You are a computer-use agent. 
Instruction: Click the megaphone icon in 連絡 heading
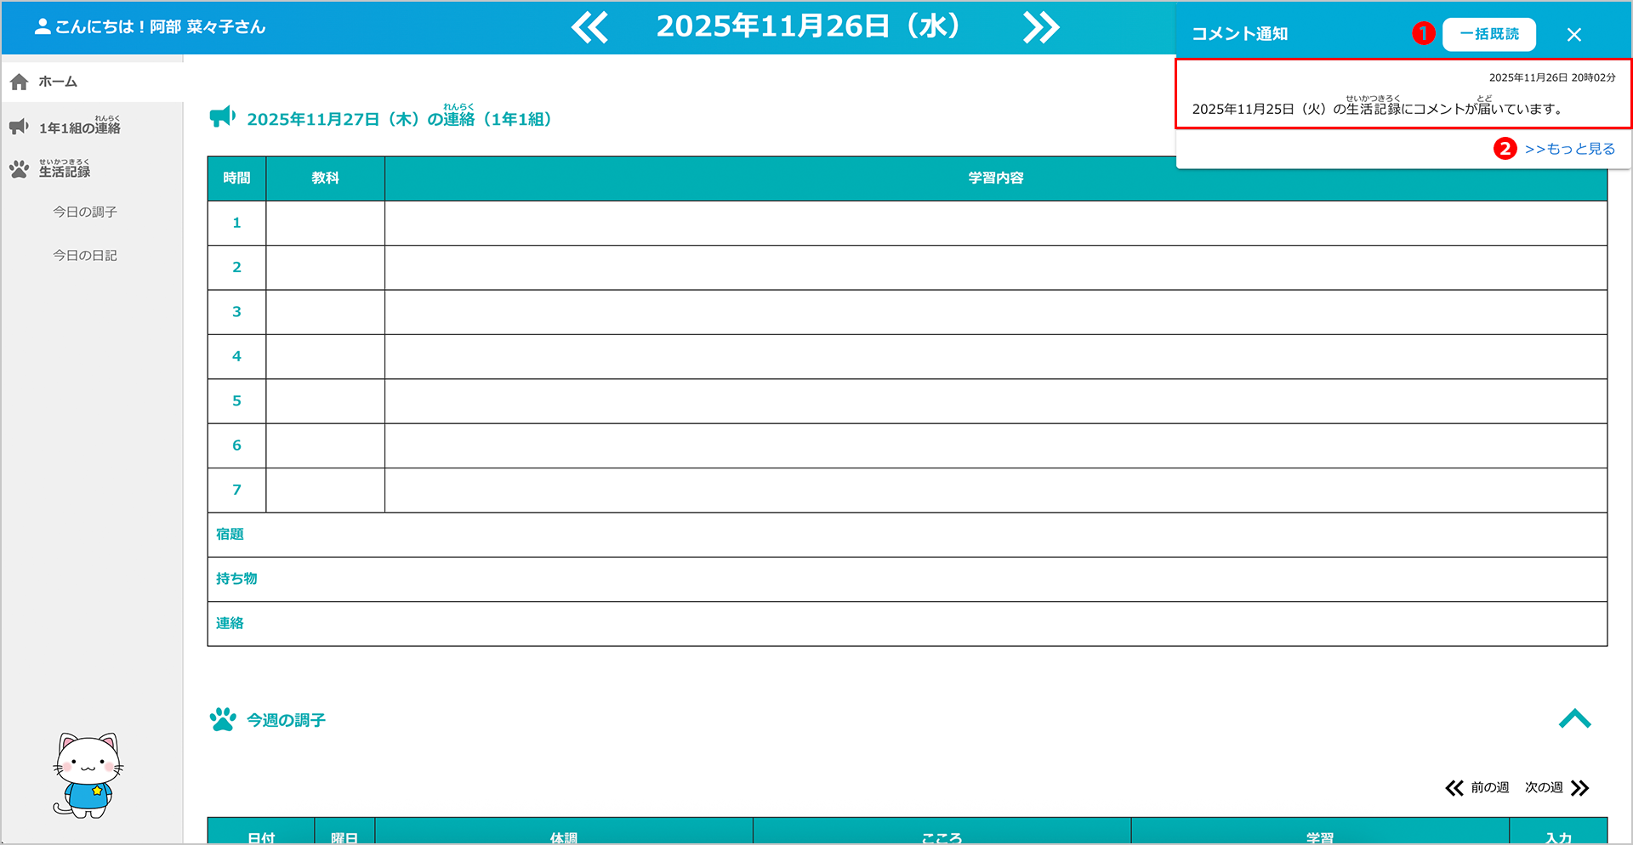pos(223,117)
